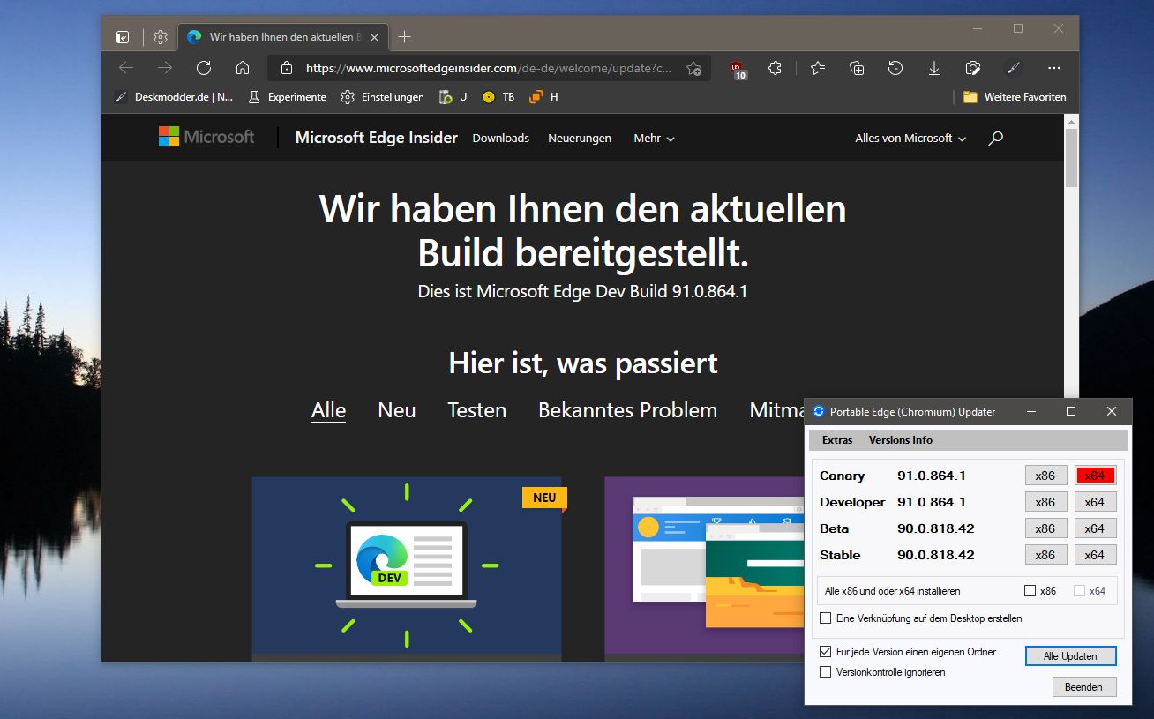Image resolution: width=1154 pixels, height=719 pixels.
Task: Uncheck 'Für jede Version einen eigenen Ordner'
Action: point(826,652)
